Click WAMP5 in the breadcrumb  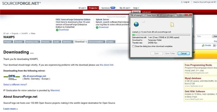pos(24,34)
